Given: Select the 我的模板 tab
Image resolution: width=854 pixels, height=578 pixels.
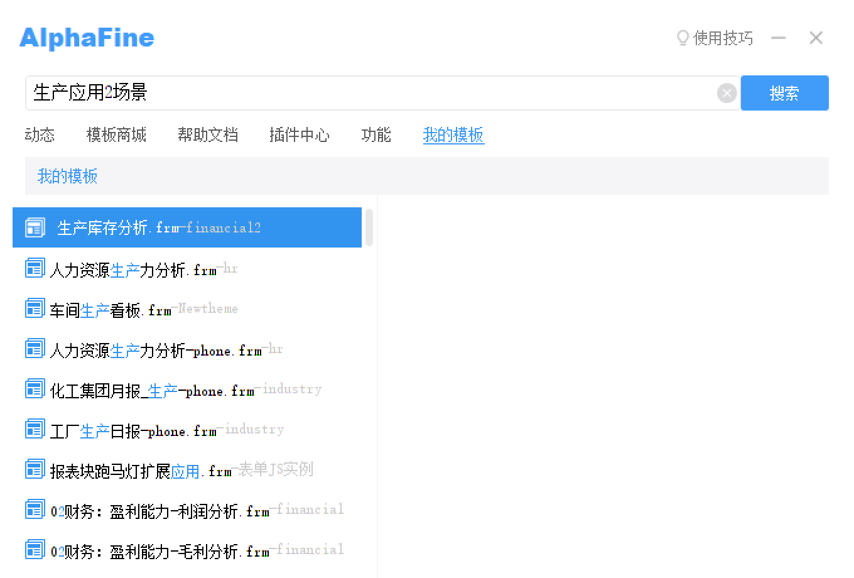Looking at the screenshot, I should (x=453, y=135).
